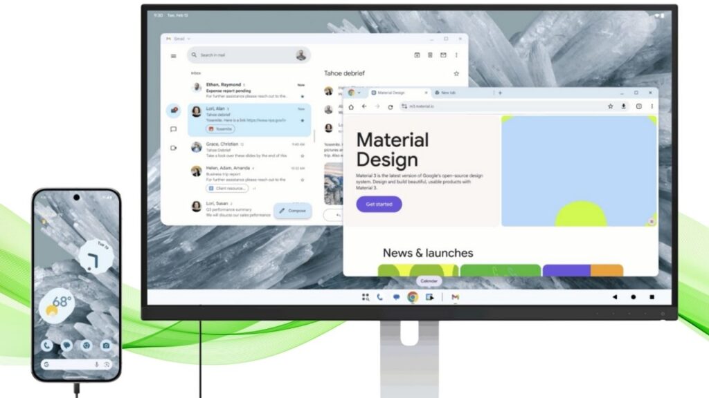
Task: Open the app drawer in the taskbar
Action: pyautogui.click(x=366, y=297)
